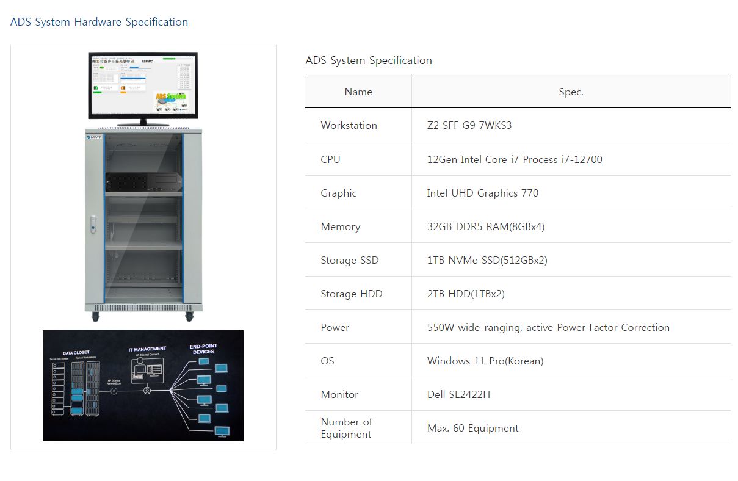Select the Workstation row label
The height and width of the screenshot is (481, 738).
point(349,125)
